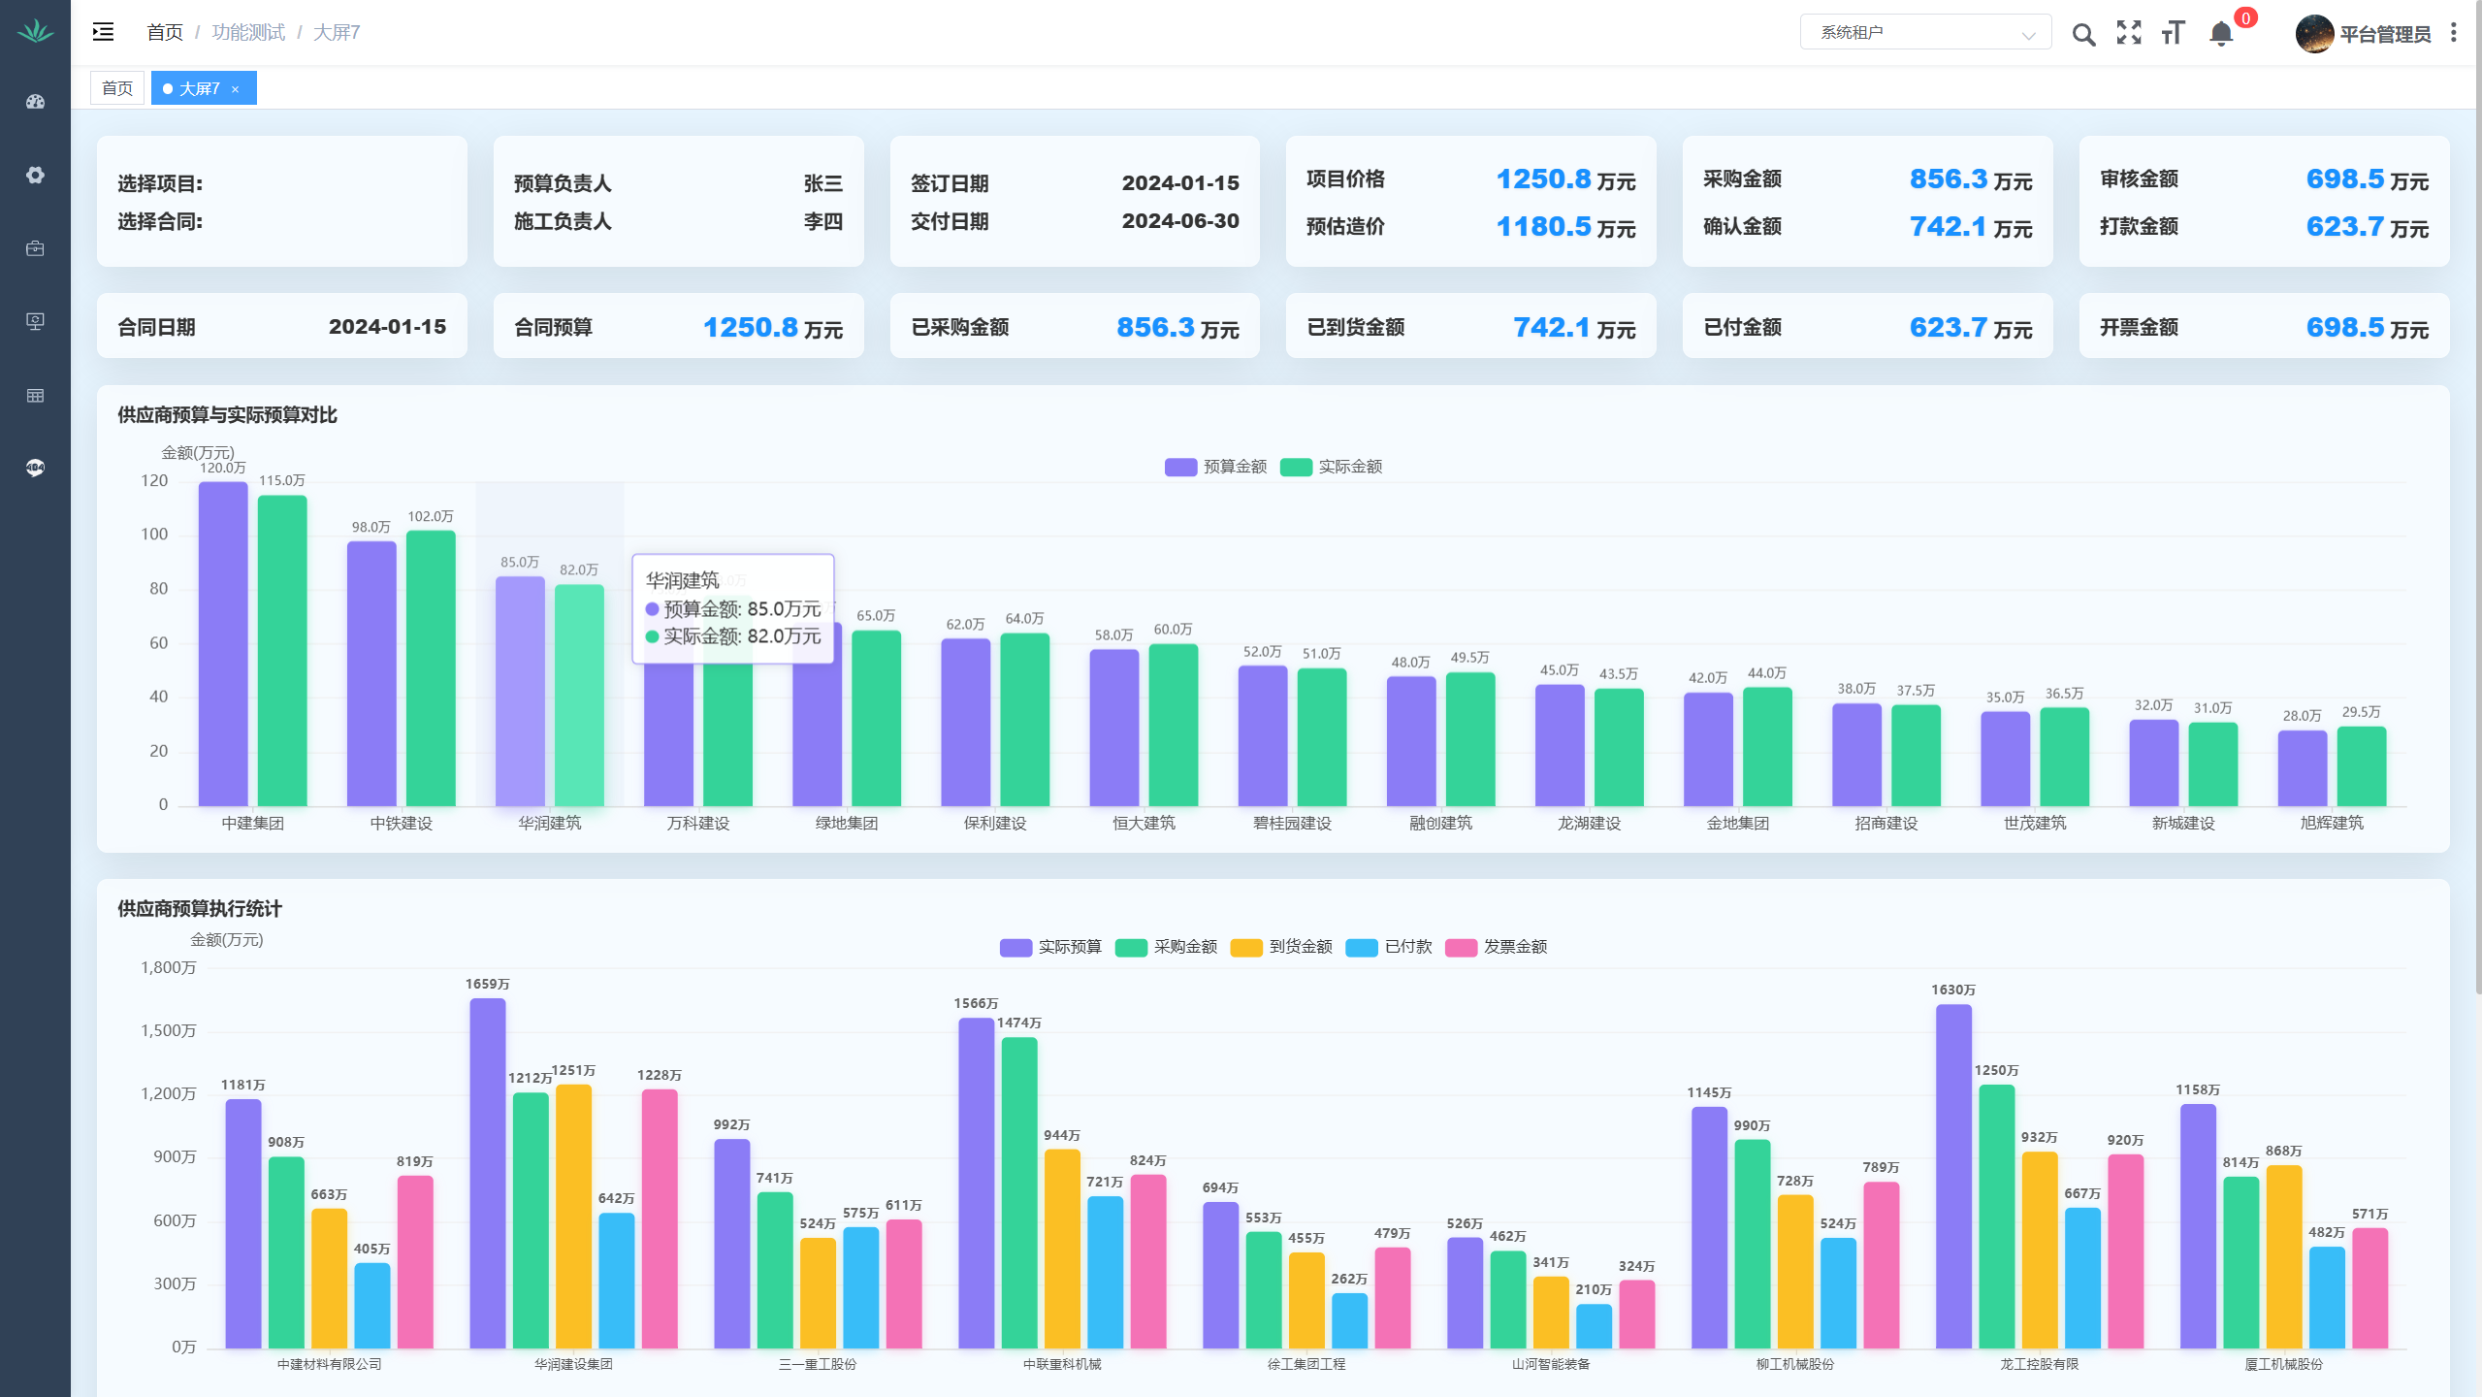The height and width of the screenshot is (1397, 2482).
Task: Open the font size adjustment icon
Action: point(2174,33)
